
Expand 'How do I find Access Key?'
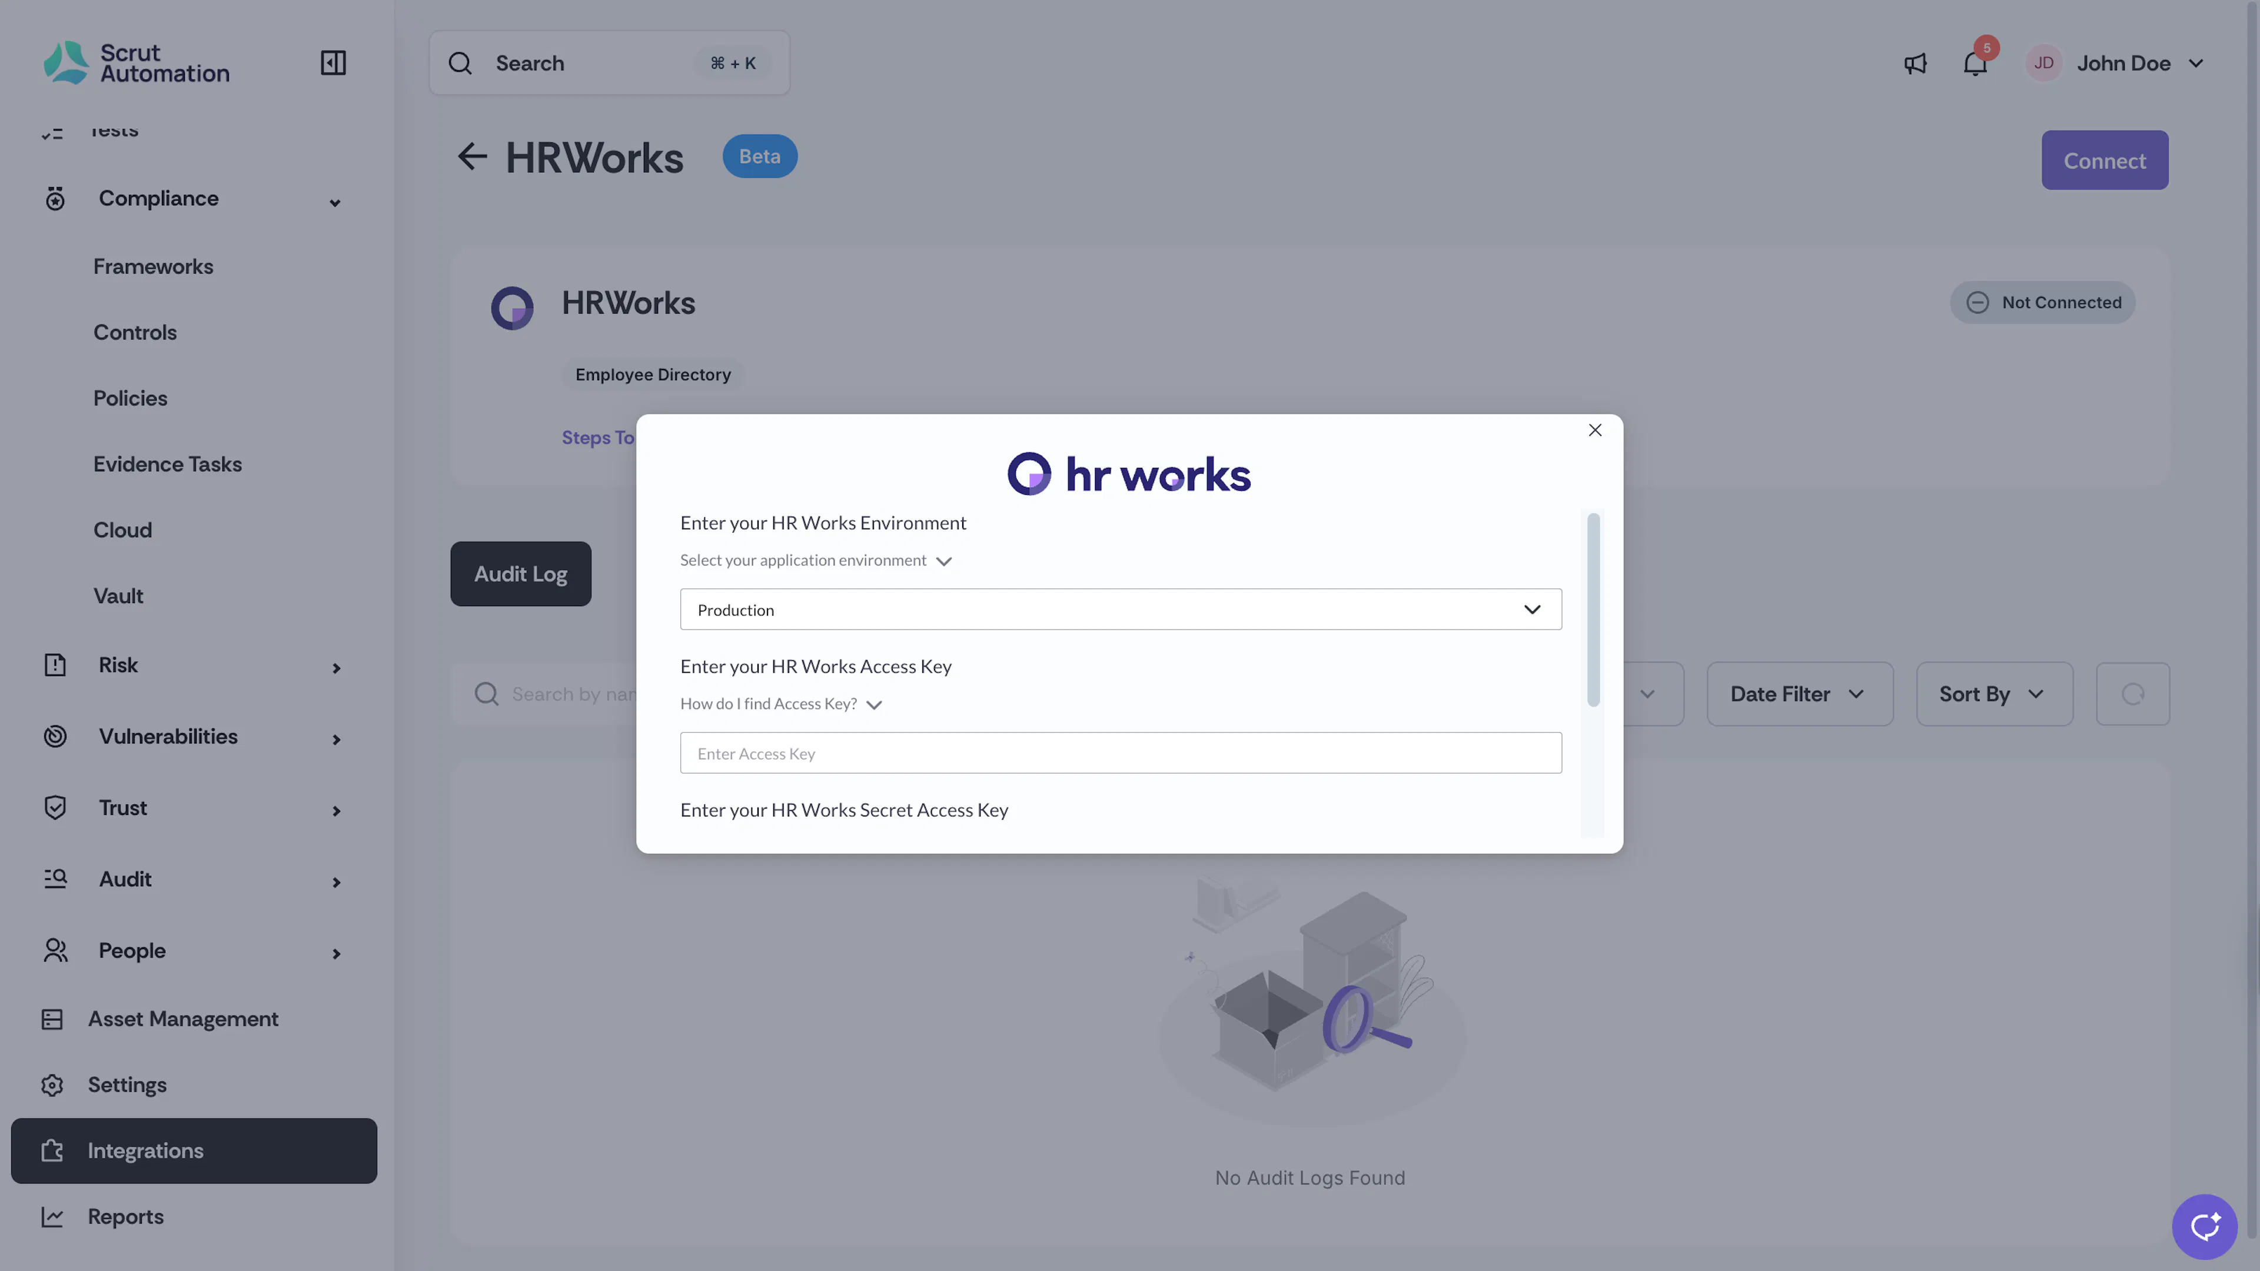pyautogui.click(x=781, y=704)
